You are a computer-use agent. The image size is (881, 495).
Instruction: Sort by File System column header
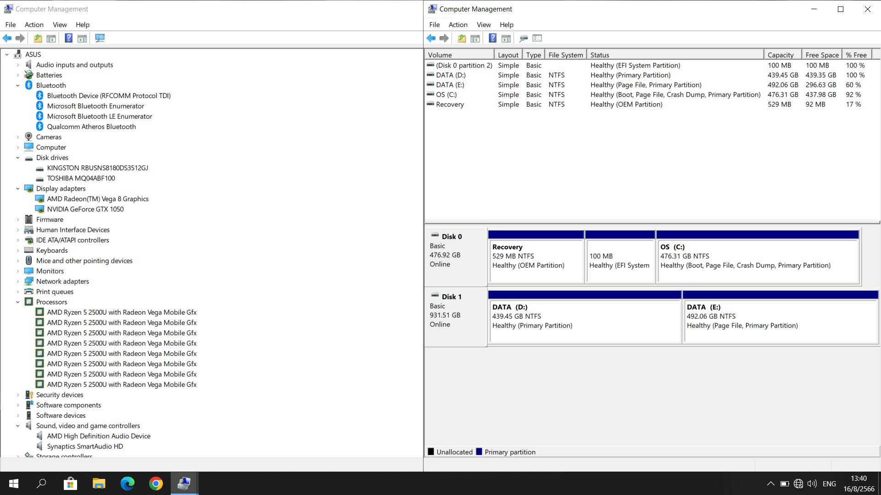(x=565, y=55)
